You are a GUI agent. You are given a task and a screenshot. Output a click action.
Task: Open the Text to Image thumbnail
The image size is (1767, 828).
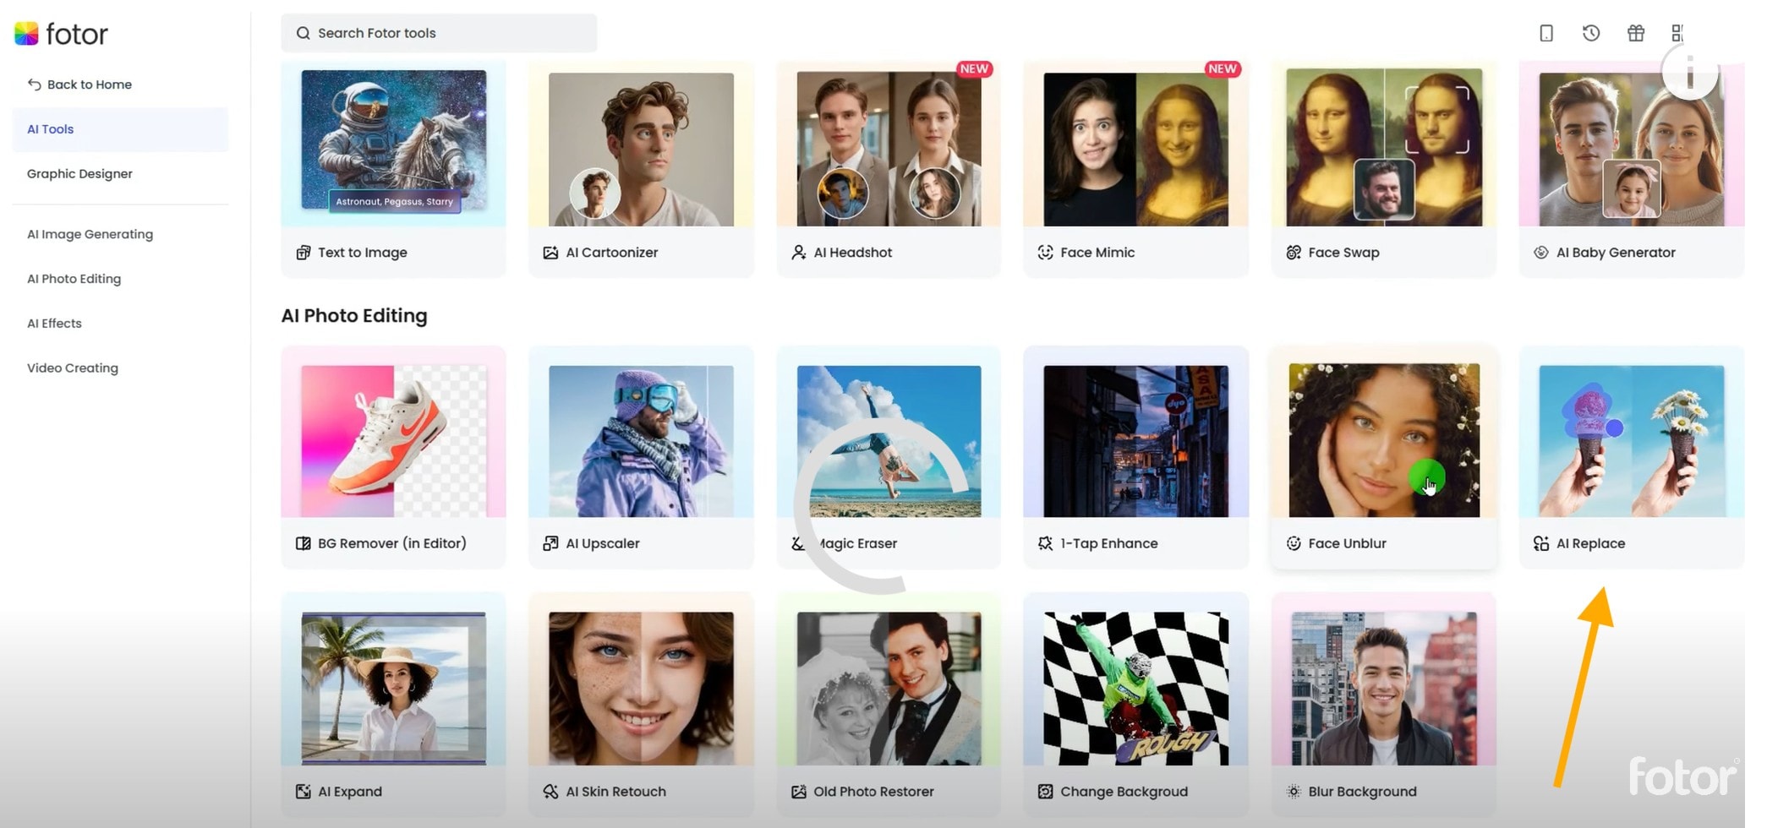tap(393, 141)
